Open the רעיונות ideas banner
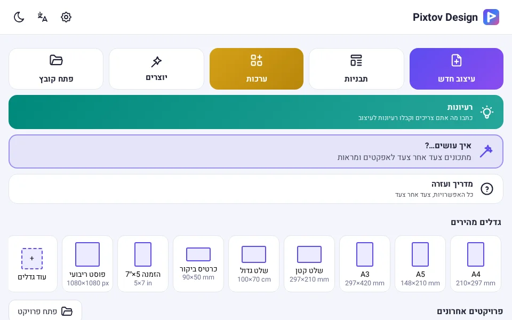 pos(256,112)
